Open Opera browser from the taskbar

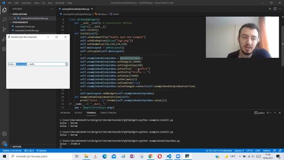[160, 156]
